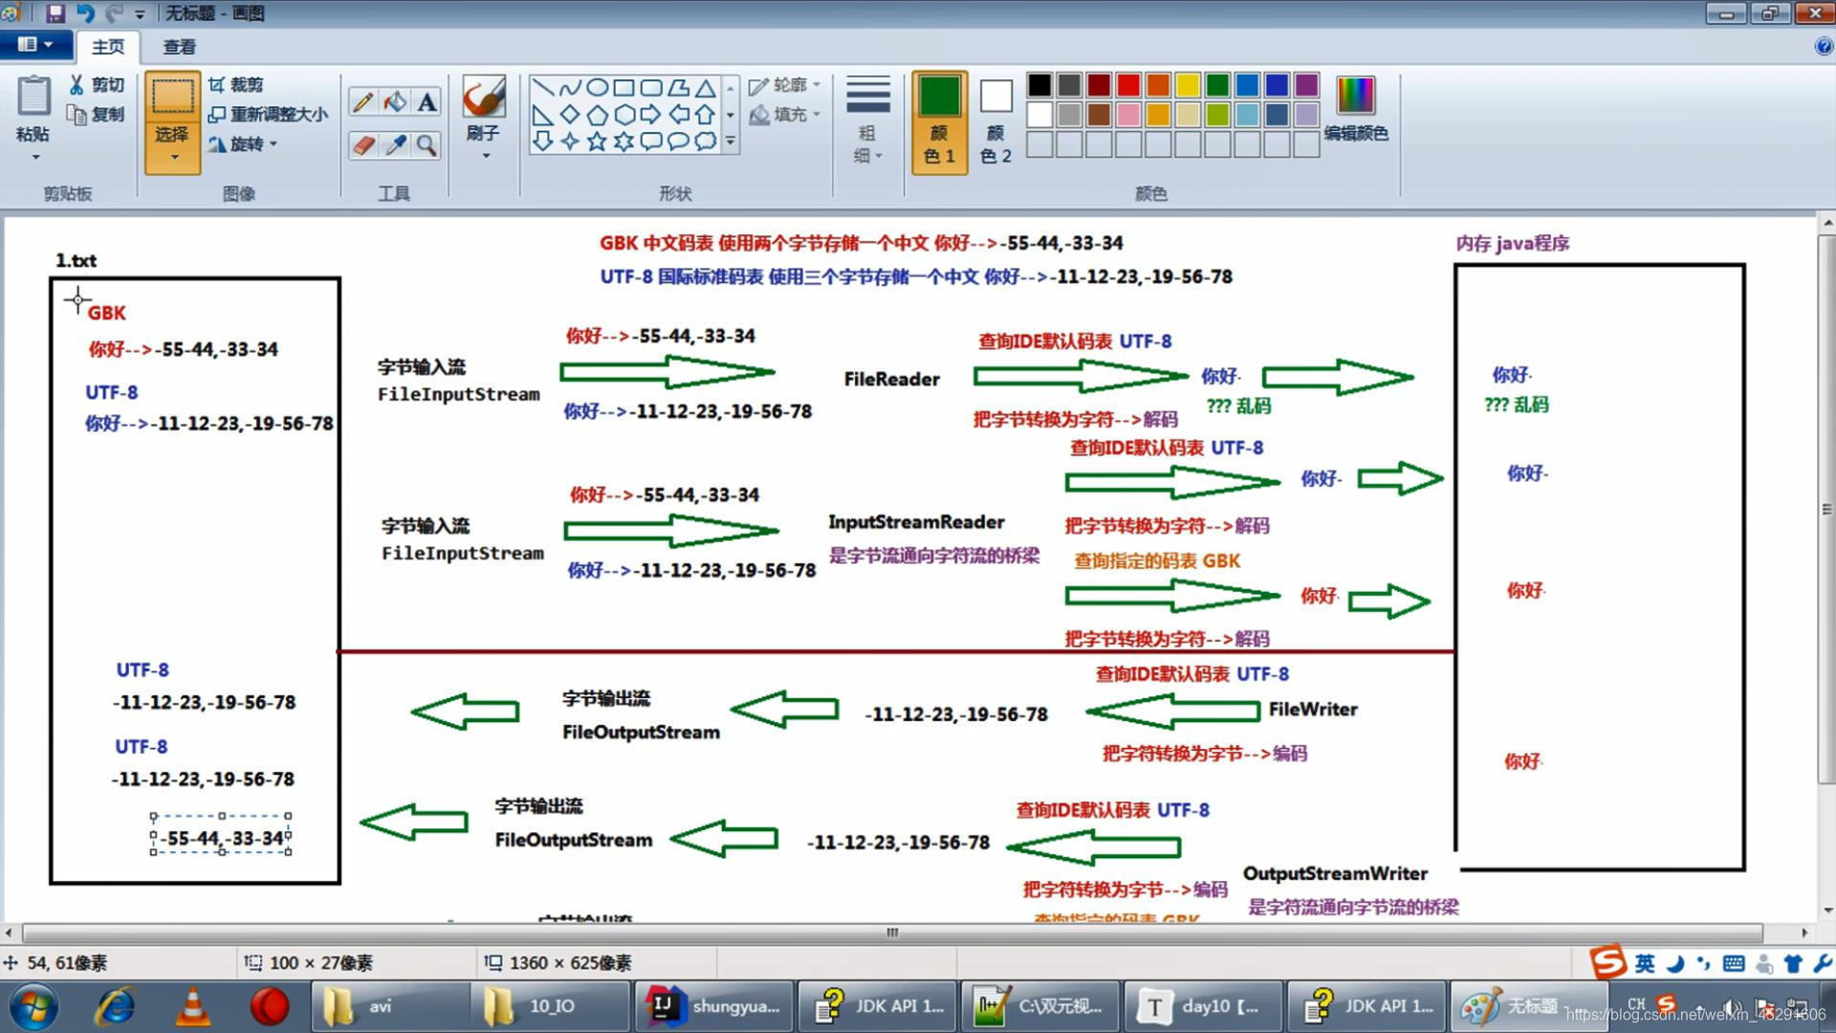Activate the Color 2 selector

click(995, 120)
